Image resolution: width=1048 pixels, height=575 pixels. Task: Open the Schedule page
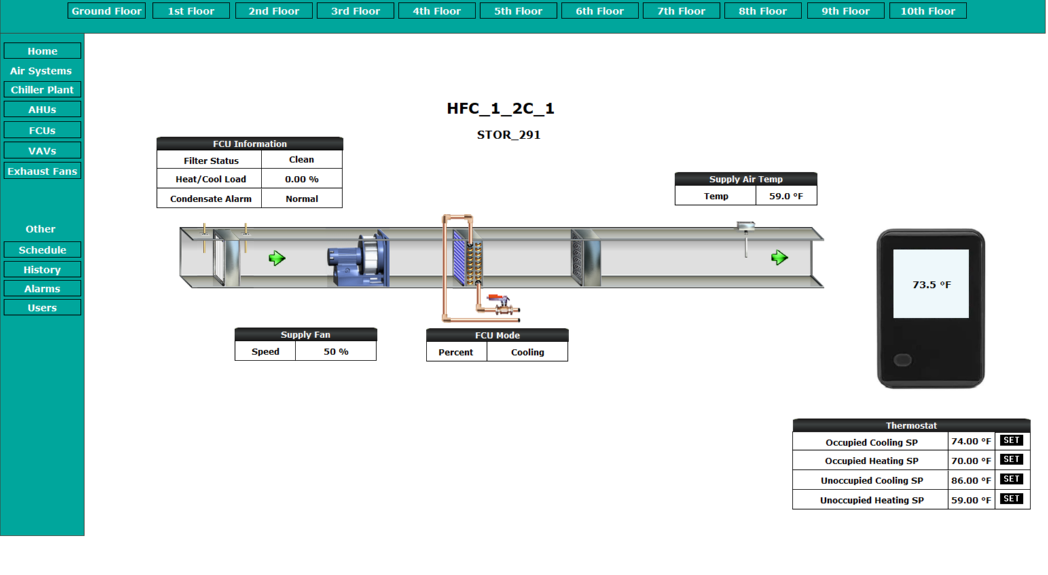tap(42, 250)
